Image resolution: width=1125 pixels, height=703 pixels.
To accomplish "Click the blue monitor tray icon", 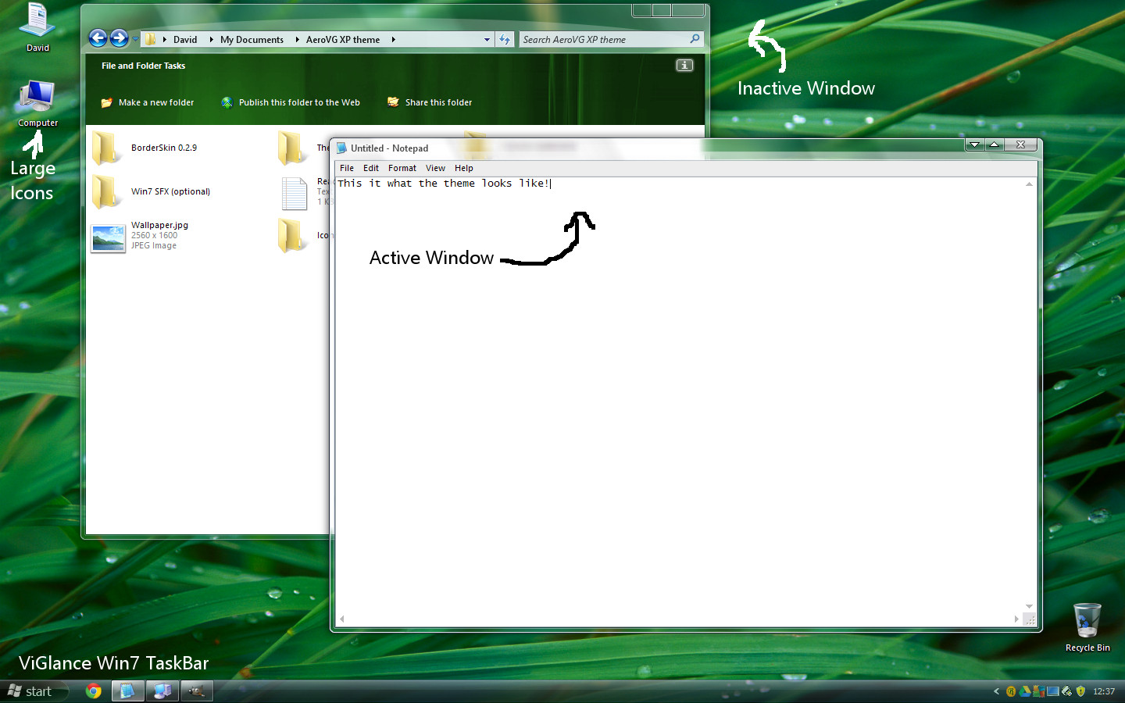I will (x=1053, y=691).
